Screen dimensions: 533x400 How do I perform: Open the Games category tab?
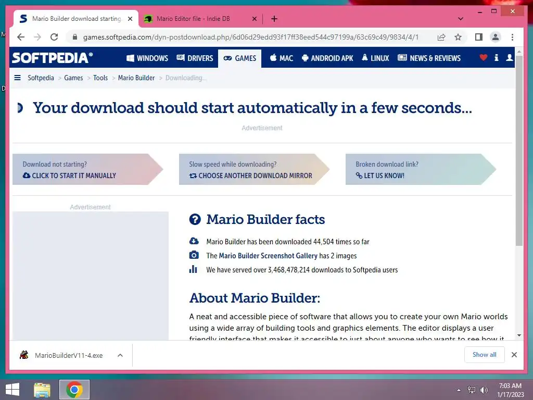(239, 58)
